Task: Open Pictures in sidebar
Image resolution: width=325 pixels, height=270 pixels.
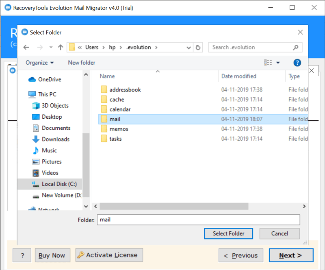Action: [x=47, y=162]
